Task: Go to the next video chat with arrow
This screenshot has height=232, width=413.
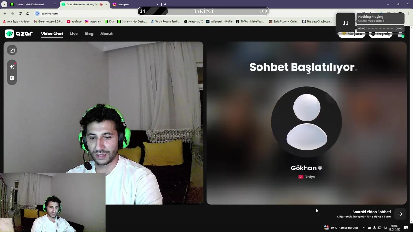Action: click(x=400, y=214)
